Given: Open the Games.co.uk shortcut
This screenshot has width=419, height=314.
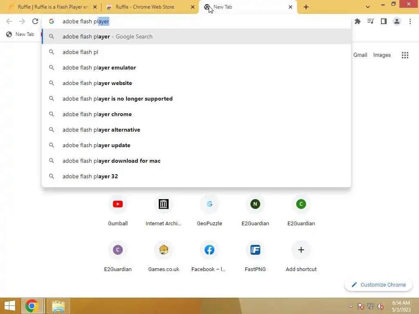Looking at the screenshot, I should [x=164, y=257].
